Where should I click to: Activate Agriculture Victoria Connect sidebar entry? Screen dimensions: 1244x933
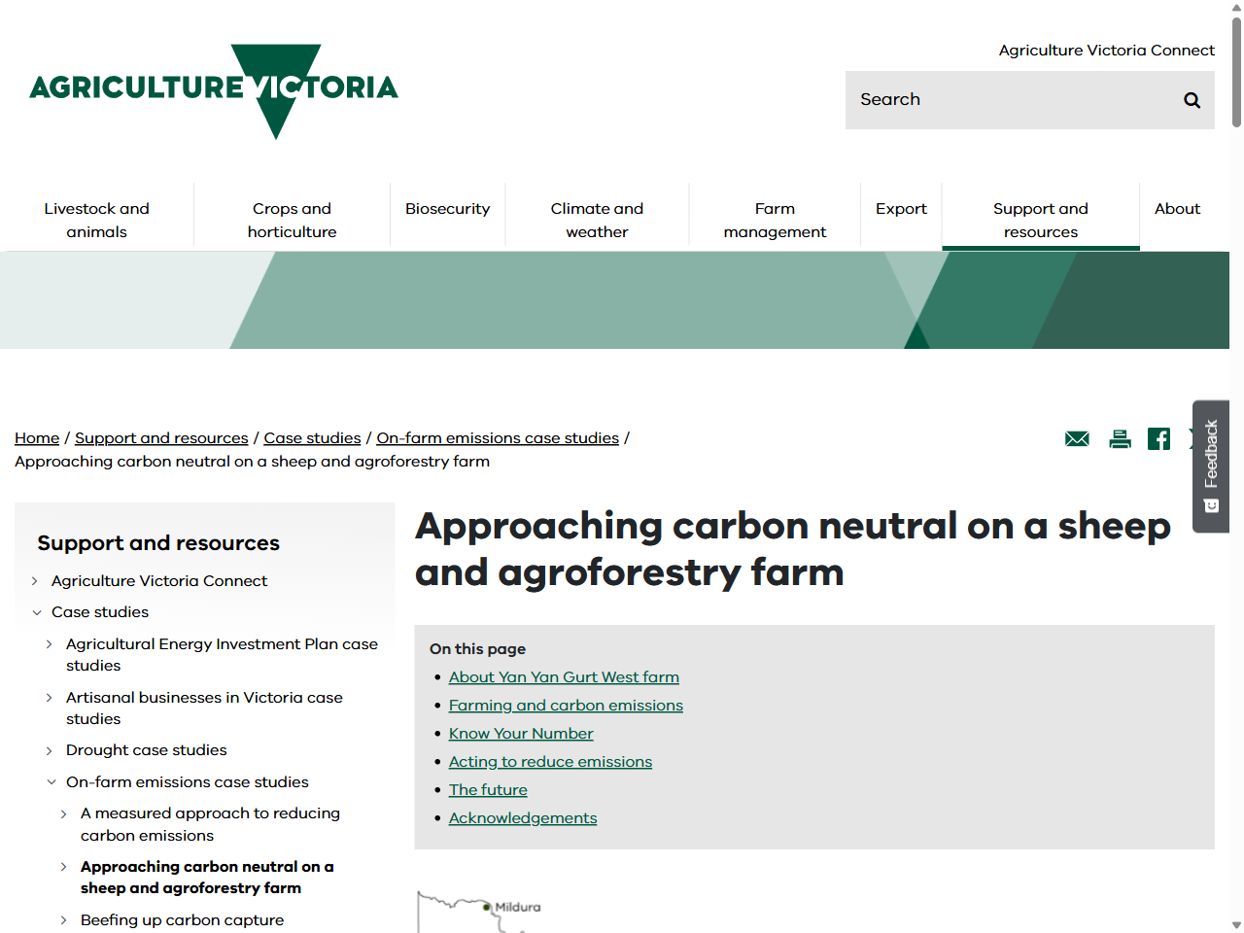click(x=158, y=580)
